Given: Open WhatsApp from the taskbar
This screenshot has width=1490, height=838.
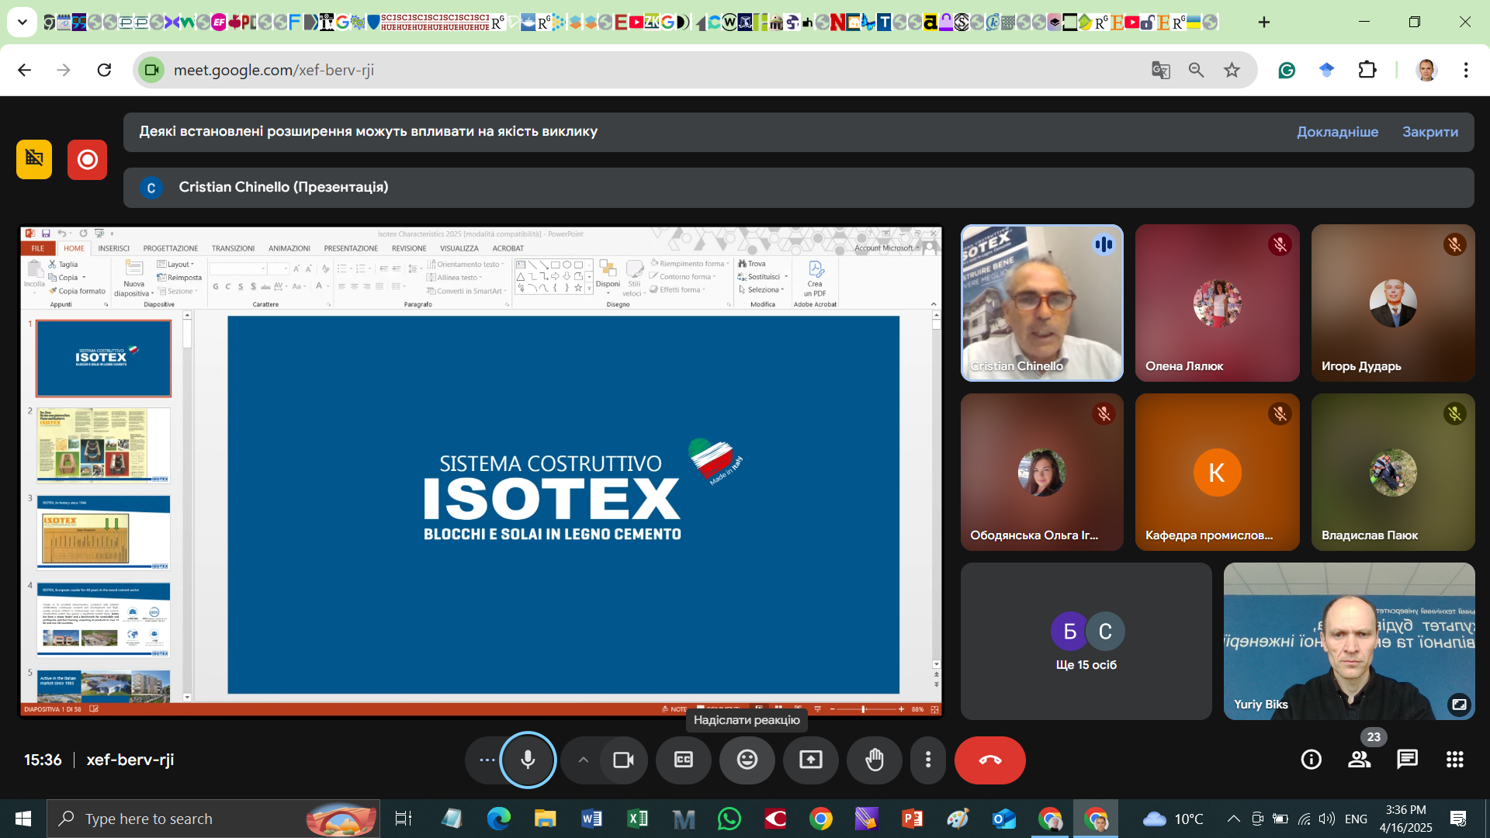Looking at the screenshot, I should pos(729,819).
